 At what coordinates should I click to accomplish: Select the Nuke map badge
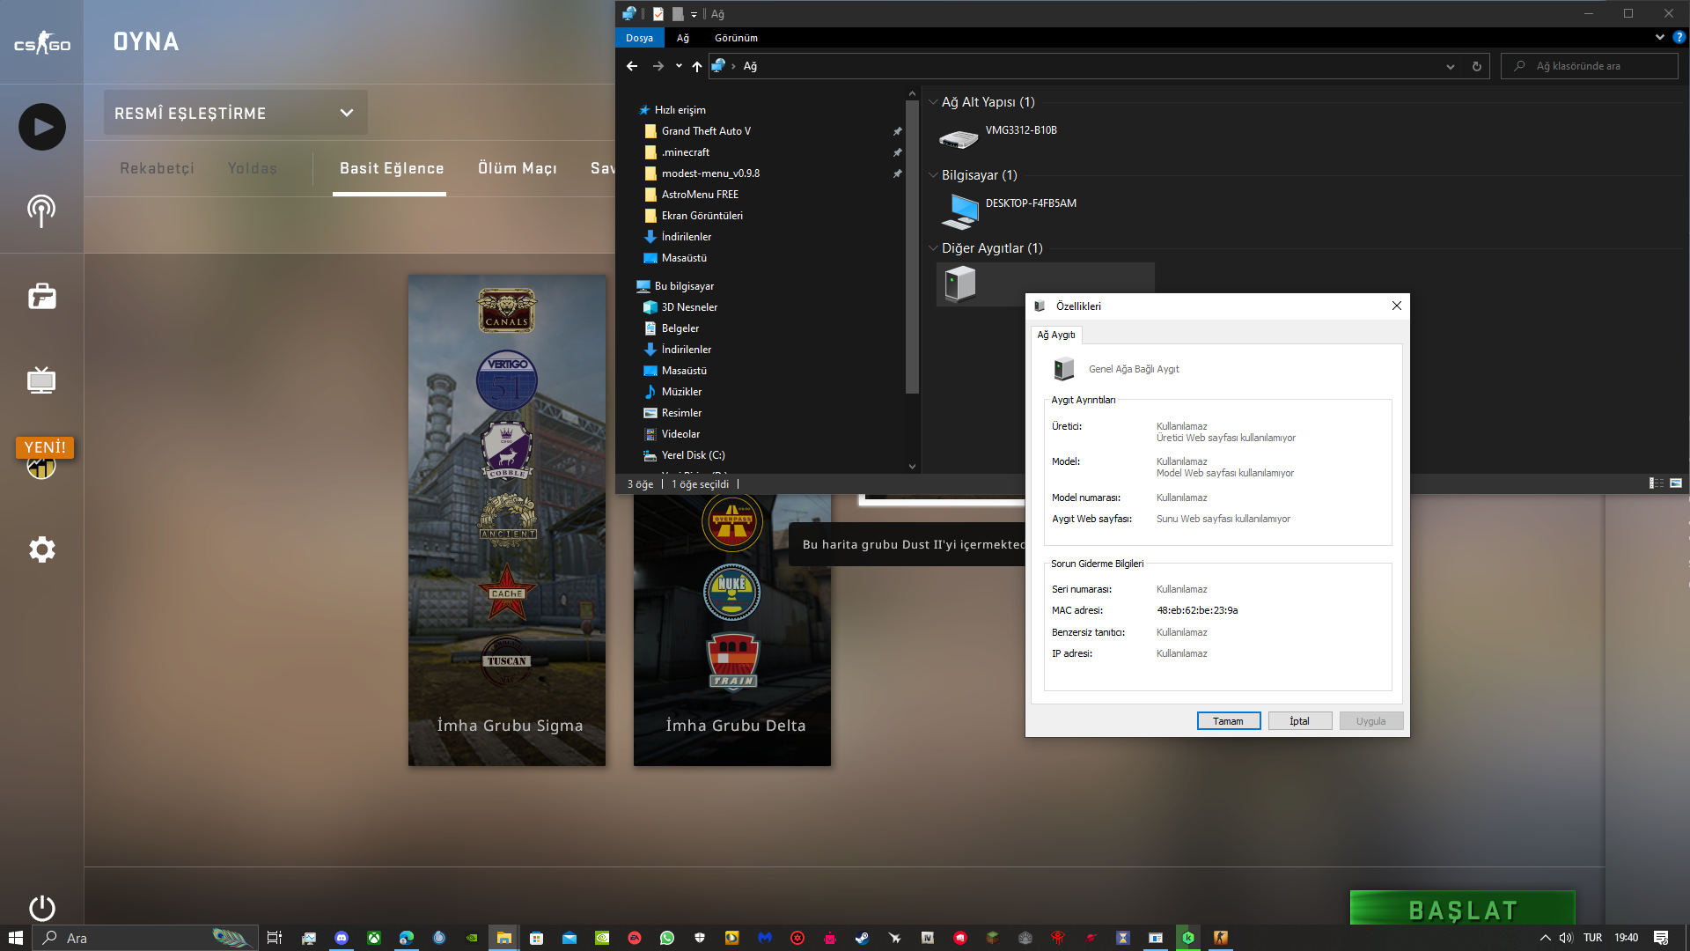pyautogui.click(x=732, y=592)
